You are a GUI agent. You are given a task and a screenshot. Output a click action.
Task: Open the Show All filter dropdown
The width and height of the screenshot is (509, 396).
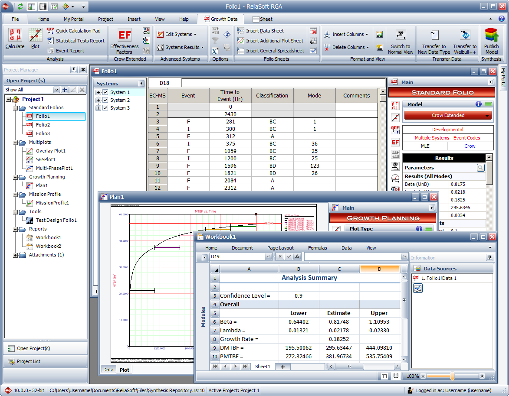(56, 90)
